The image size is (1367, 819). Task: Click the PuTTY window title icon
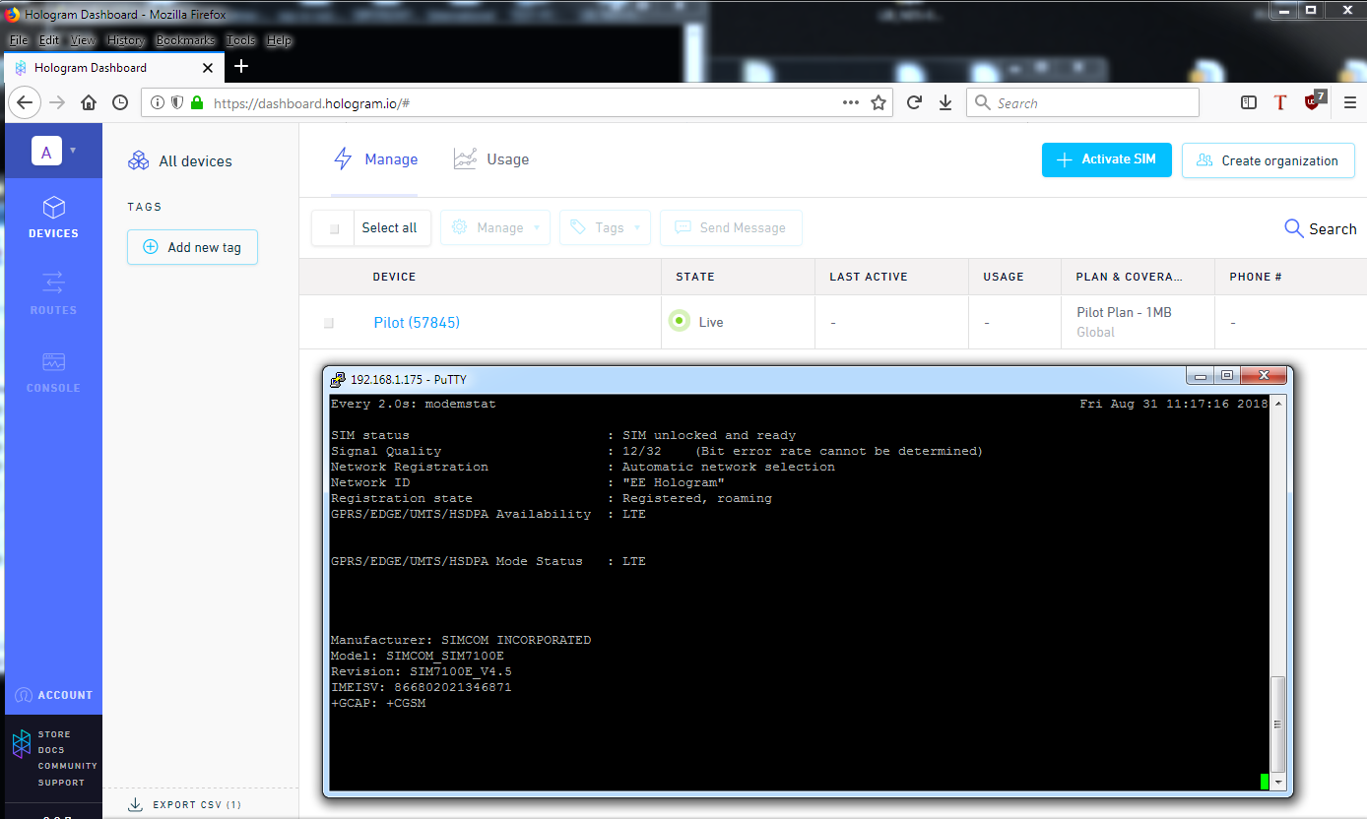coord(338,379)
